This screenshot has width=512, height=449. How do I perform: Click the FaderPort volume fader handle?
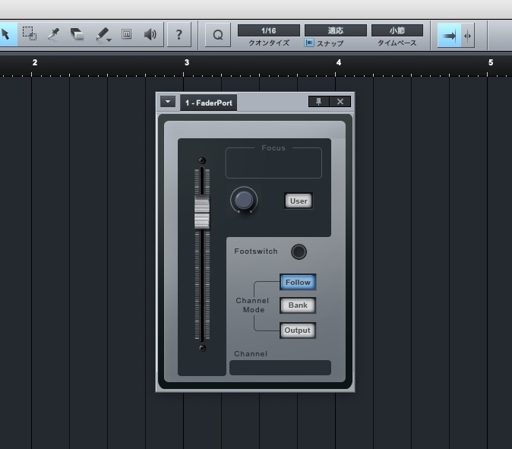202,212
